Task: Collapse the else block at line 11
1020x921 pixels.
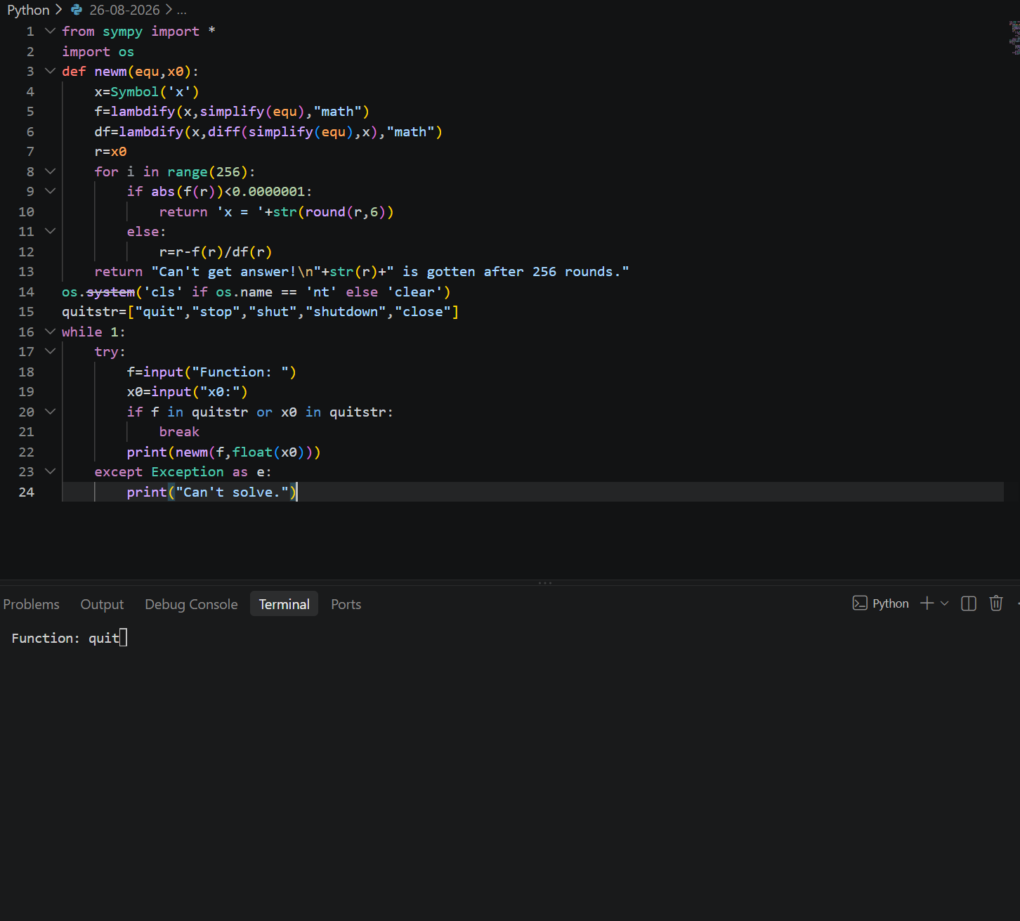Action: pos(50,231)
